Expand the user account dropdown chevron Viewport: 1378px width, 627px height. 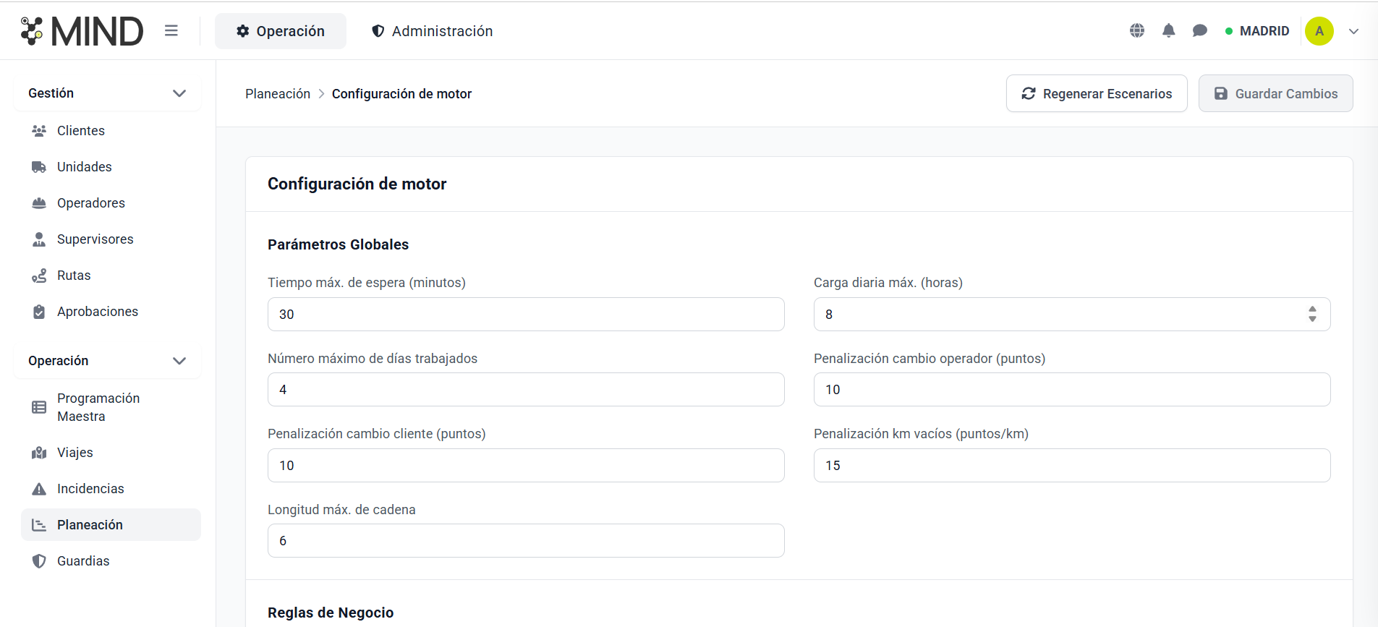pyautogui.click(x=1354, y=31)
